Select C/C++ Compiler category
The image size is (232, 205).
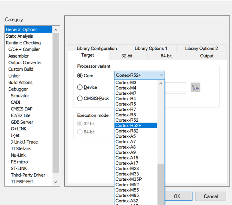[24, 49]
